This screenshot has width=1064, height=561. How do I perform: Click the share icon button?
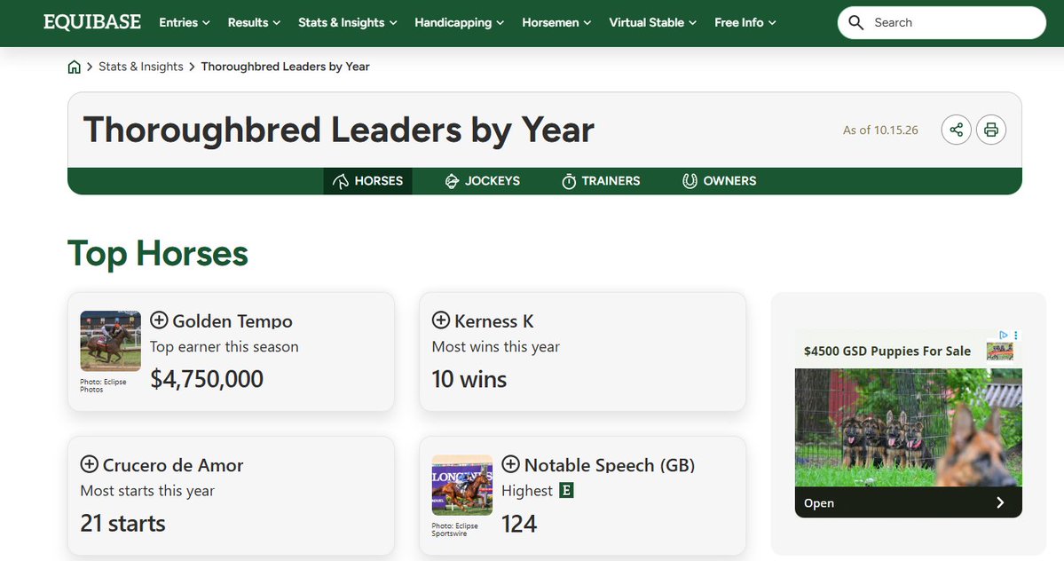click(956, 130)
